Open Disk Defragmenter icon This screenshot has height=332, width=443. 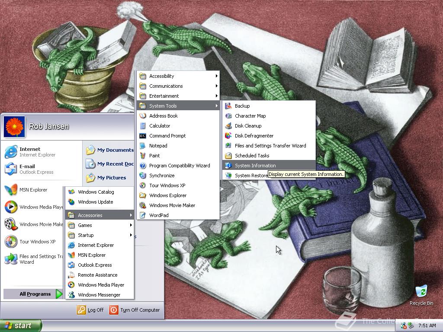tap(228, 135)
